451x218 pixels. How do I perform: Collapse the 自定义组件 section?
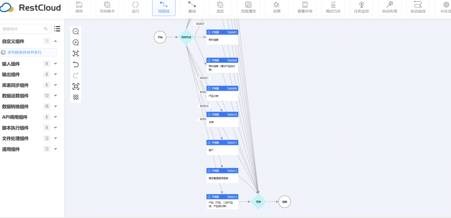pos(56,41)
